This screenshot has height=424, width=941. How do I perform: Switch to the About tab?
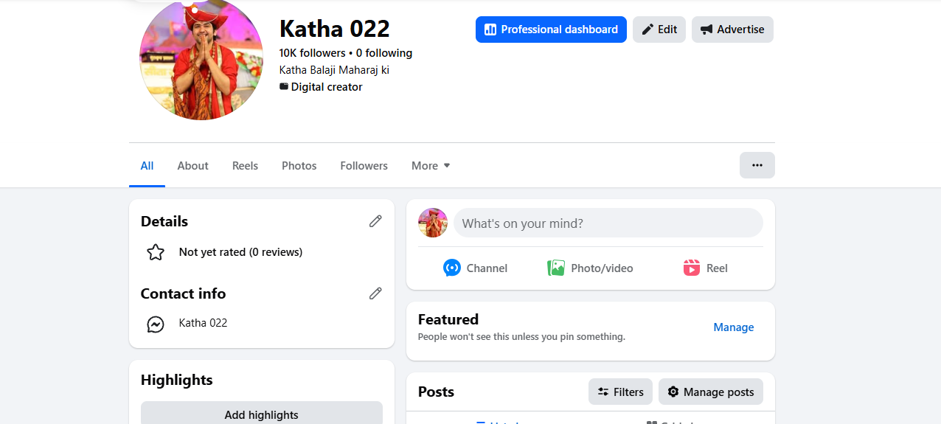[x=193, y=166]
